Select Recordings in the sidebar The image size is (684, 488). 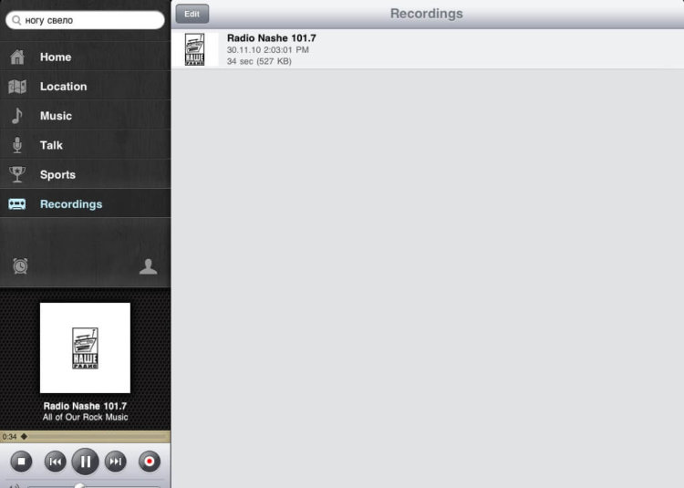click(85, 203)
